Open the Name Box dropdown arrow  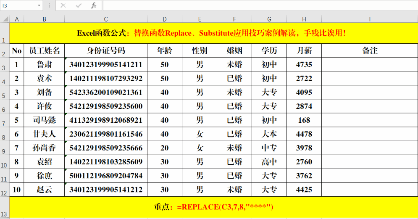(39, 5)
